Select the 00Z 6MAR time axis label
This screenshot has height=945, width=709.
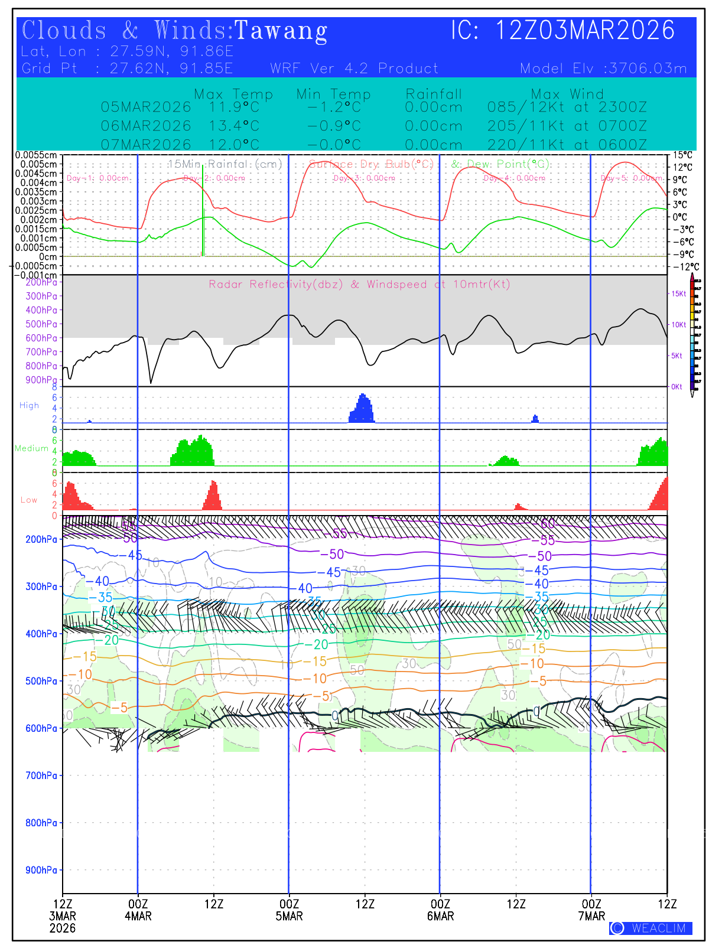[440, 910]
